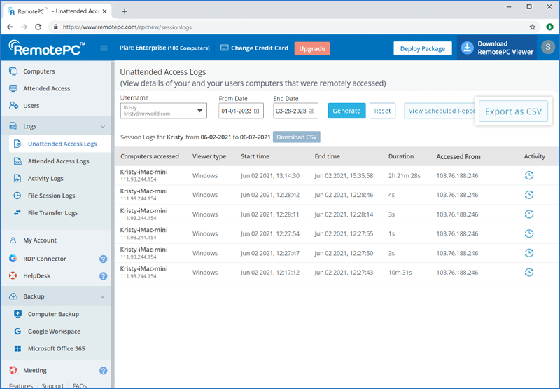Click the hamburger menu icon beside RemotePC logo
Viewport: 560px width, 389px height.
[x=104, y=48]
